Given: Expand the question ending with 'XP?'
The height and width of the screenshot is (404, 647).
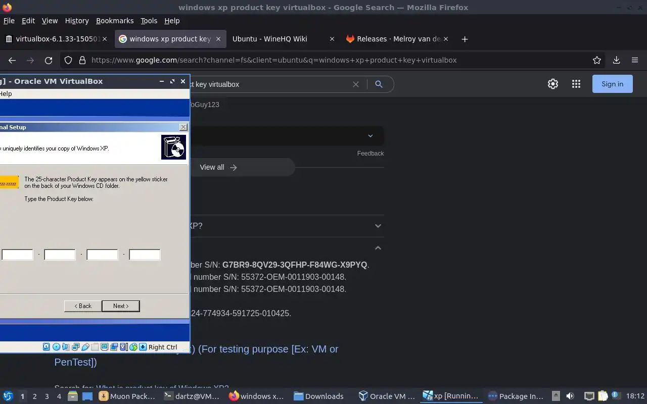Looking at the screenshot, I should coord(287,226).
